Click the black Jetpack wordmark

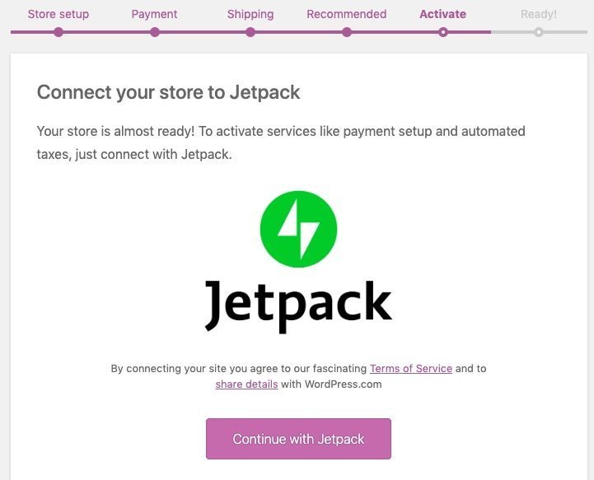[x=298, y=305]
